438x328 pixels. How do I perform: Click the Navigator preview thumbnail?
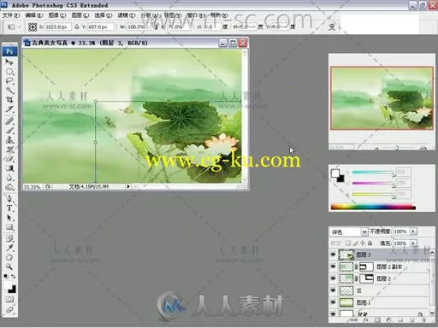pyautogui.click(x=382, y=98)
